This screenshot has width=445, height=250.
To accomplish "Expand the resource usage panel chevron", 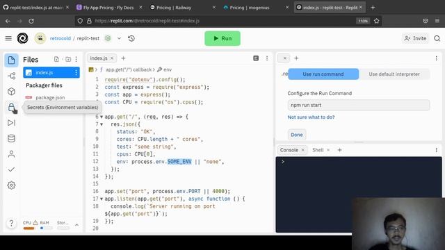I will coord(76,225).
